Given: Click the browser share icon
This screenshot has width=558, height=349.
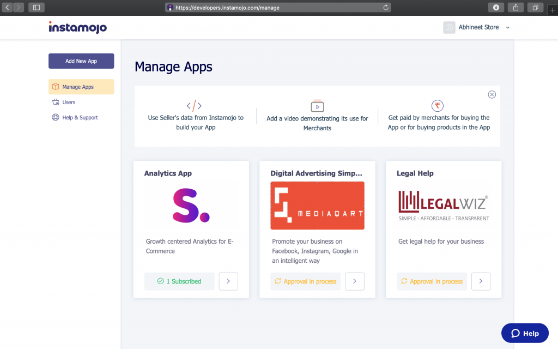Looking at the screenshot, I should point(515,8).
